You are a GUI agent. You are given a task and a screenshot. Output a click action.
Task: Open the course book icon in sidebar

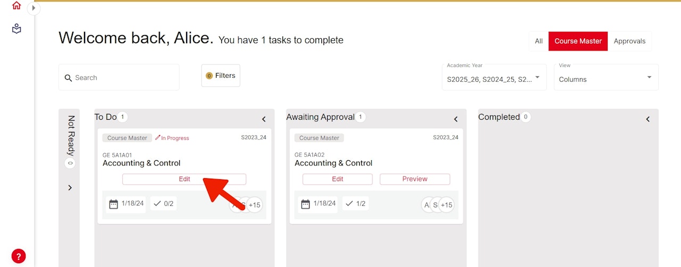[x=16, y=29]
